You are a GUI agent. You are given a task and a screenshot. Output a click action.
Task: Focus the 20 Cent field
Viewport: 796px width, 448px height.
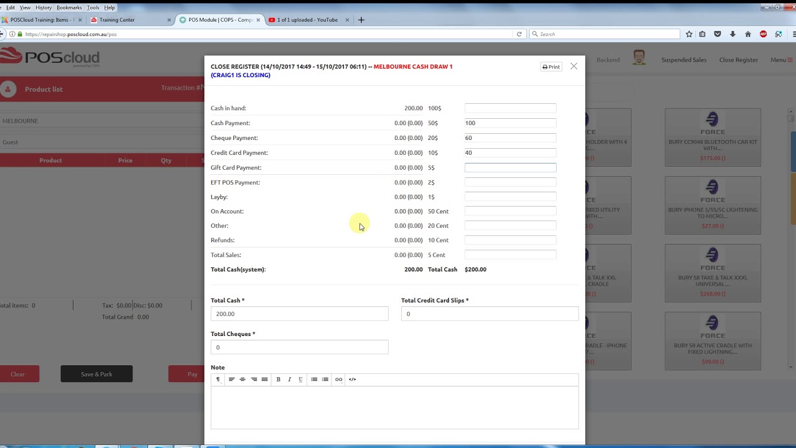click(510, 226)
